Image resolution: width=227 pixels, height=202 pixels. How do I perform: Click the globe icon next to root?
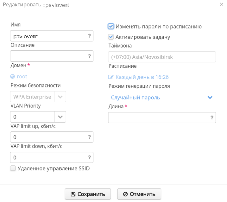pyautogui.click(x=13, y=76)
